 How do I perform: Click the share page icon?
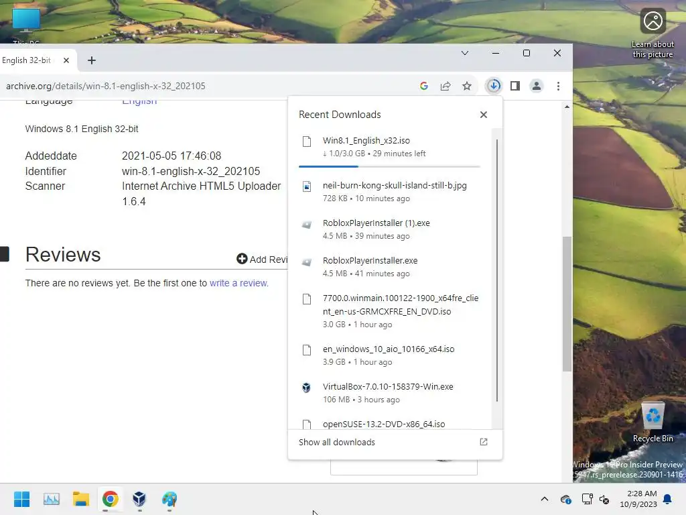point(445,86)
